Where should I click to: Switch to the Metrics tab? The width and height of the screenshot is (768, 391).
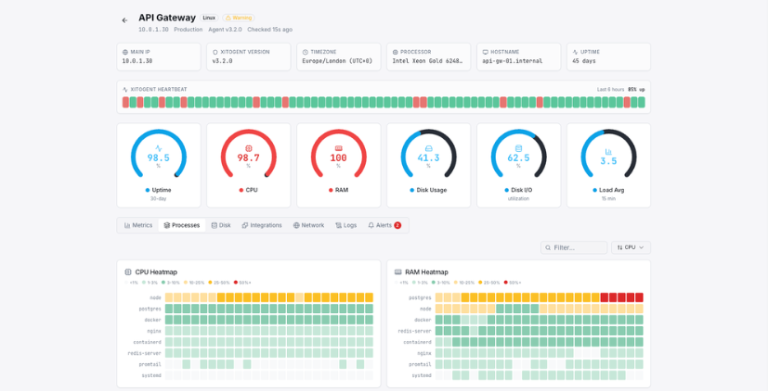click(x=138, y=225)
